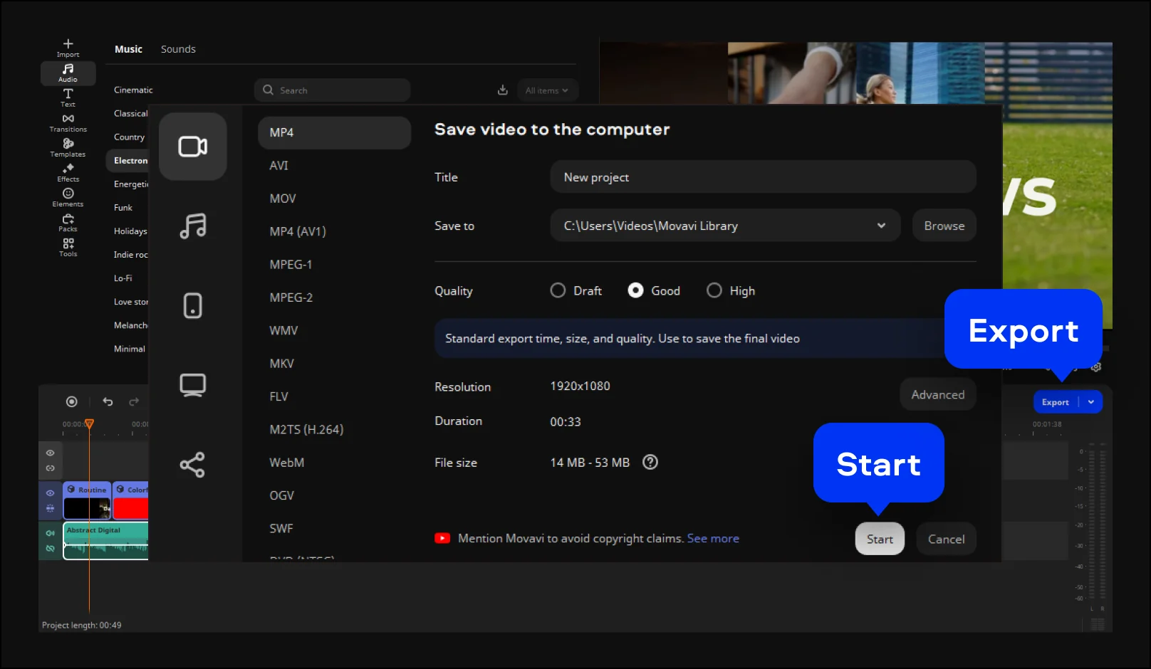Open the All items filter dropdown
1151x669 pixels.
click(547, 90)
